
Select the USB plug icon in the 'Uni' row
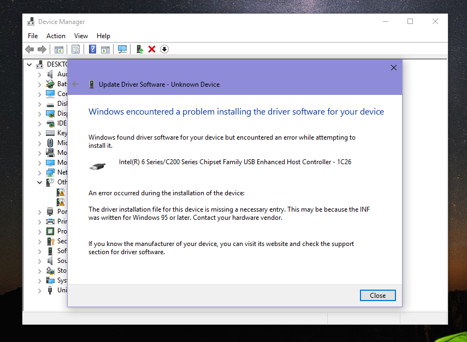point(50,290)
